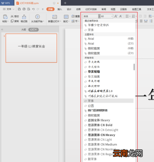The image size is (154, 162).
Task: Select the 幻灯片的标题.pptx document tab
Action: point(38,3)
